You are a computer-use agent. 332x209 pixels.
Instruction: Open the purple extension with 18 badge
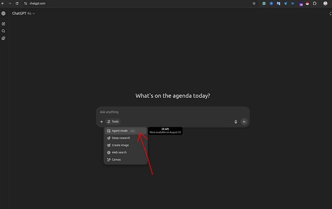pos(300,4)
